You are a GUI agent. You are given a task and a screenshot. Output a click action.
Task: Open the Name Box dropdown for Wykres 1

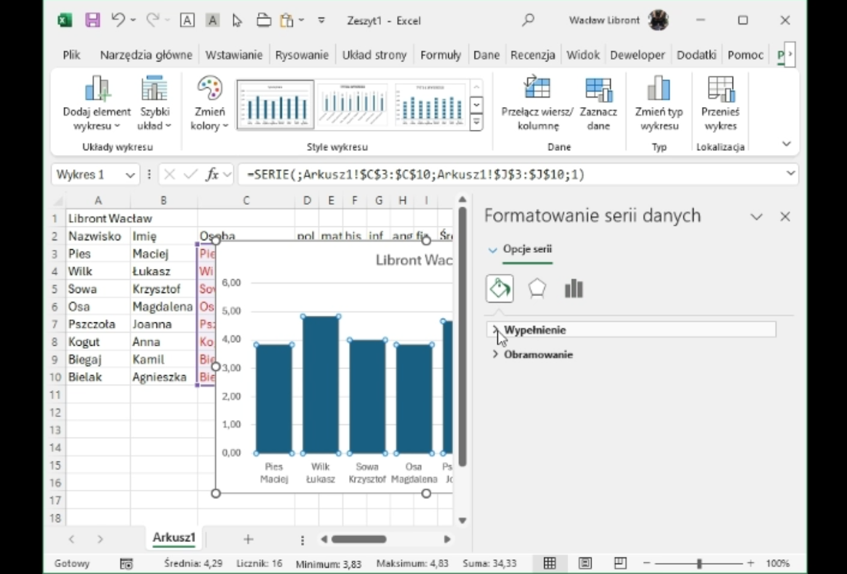coord(130,175)
